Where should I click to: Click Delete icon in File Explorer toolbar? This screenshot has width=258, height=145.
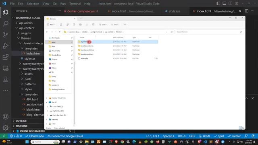pyautogui.click(x=93, y=25)
